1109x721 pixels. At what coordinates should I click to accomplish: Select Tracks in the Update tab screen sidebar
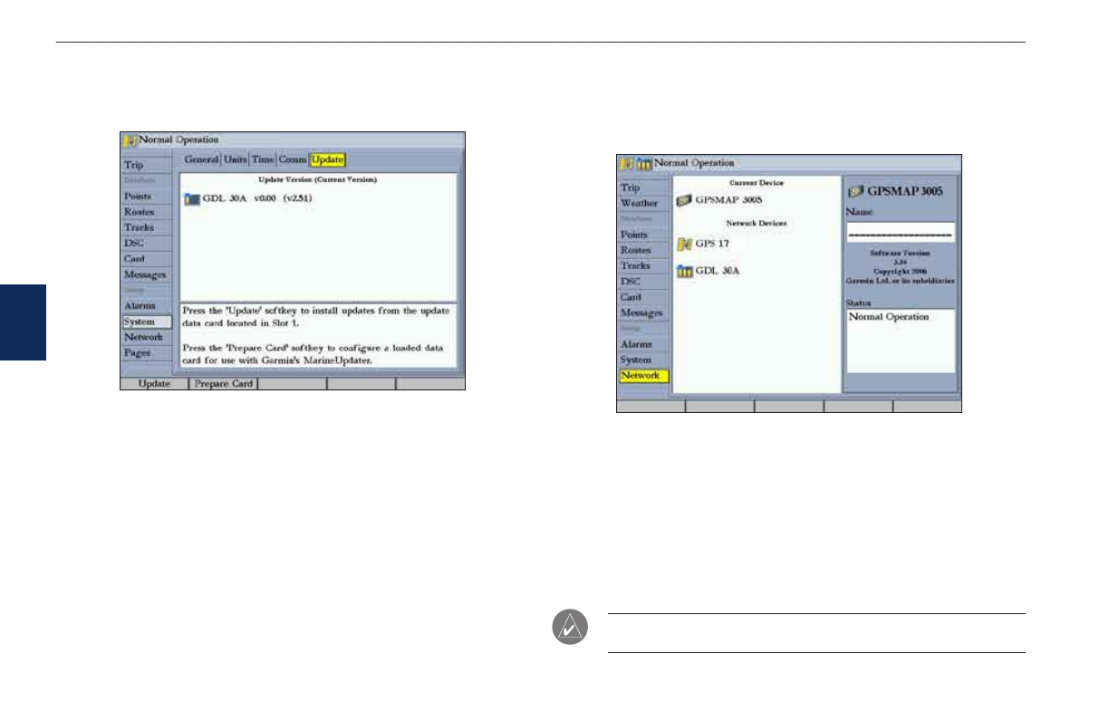click(x=147, y=227)
